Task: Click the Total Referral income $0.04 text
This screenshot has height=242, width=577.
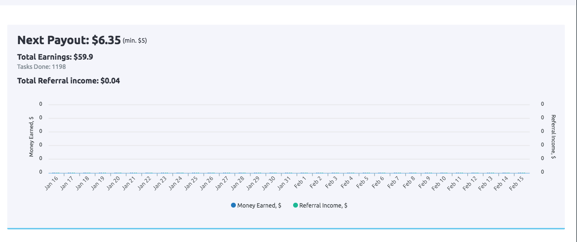Action: click(68, 81)
